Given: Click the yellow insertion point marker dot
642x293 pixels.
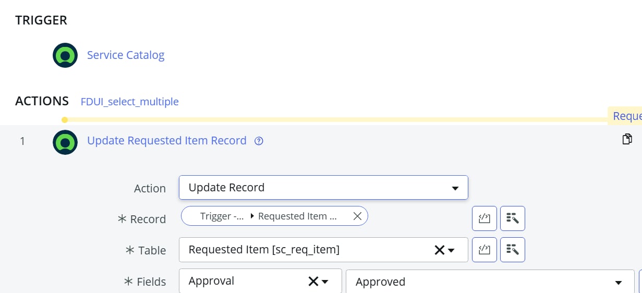Looking at the screenshot, I should (65, 120).
